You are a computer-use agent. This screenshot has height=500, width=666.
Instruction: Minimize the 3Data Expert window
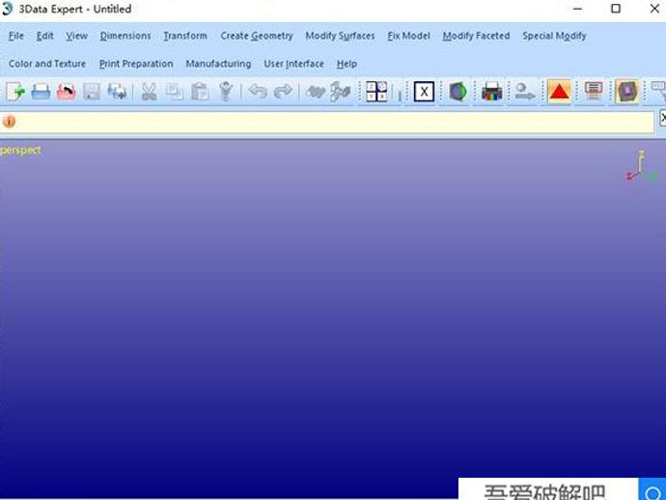coord(577,9)
